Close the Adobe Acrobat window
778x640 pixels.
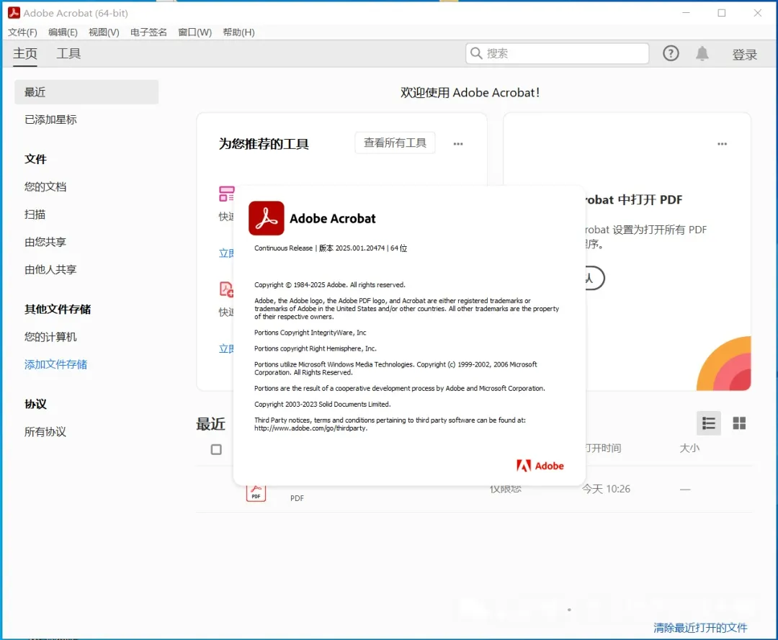pos(757,13)
